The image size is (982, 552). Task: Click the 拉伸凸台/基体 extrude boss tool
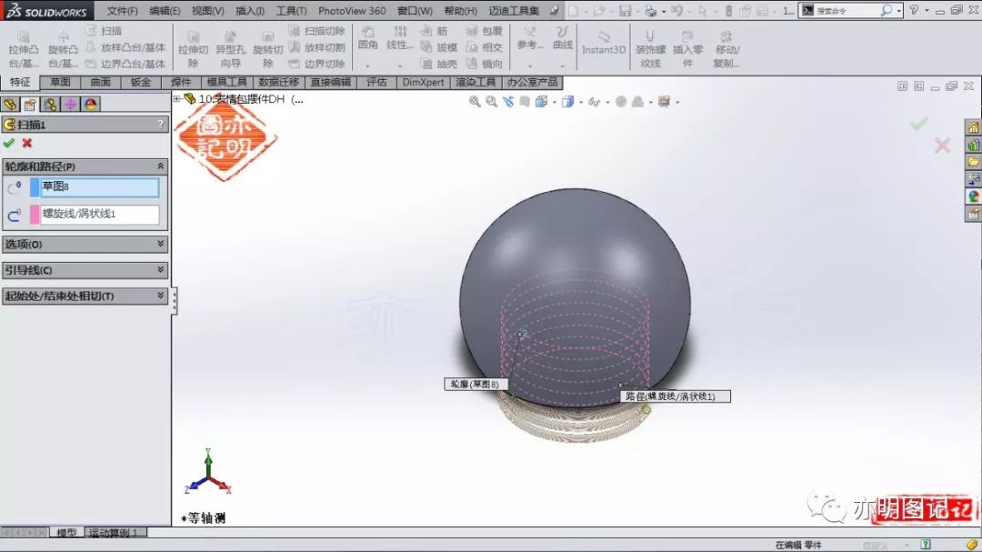pos(23,47)
